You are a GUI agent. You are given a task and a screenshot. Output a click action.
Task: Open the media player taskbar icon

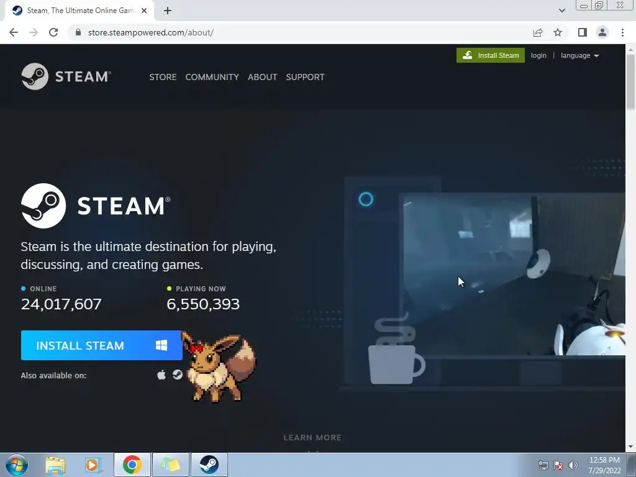93,465
